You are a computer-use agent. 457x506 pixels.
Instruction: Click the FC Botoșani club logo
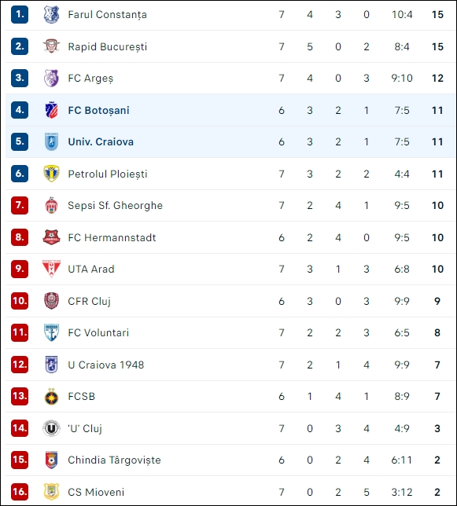point(51,110)
